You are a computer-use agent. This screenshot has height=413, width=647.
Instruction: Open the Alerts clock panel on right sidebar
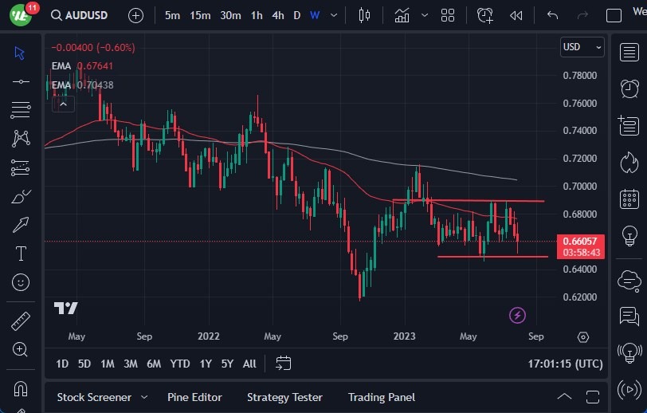(x=629, y=87)
